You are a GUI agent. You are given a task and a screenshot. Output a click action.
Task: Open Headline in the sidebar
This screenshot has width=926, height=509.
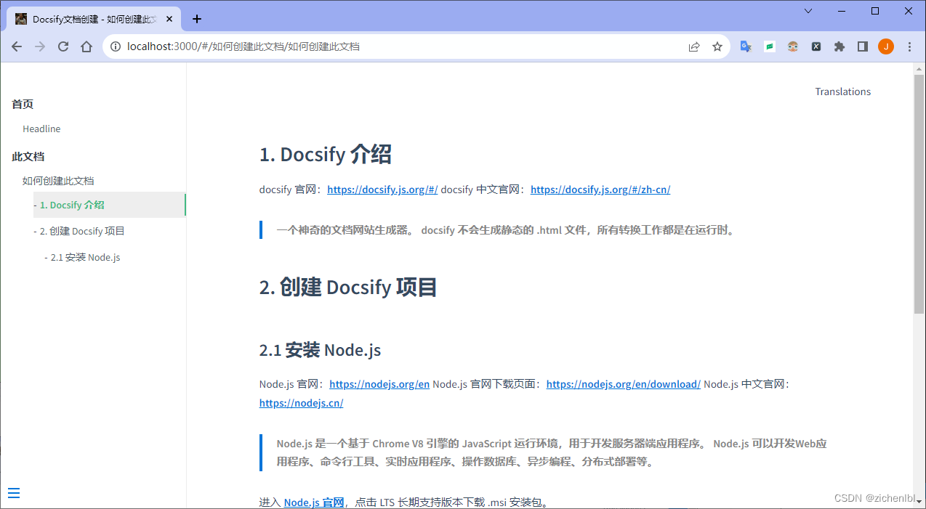[x=41, y=129]
